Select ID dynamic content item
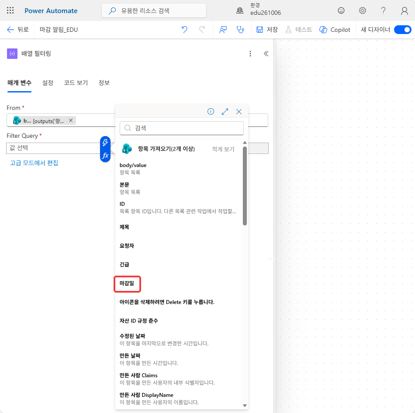 click(x=179, y=208)
